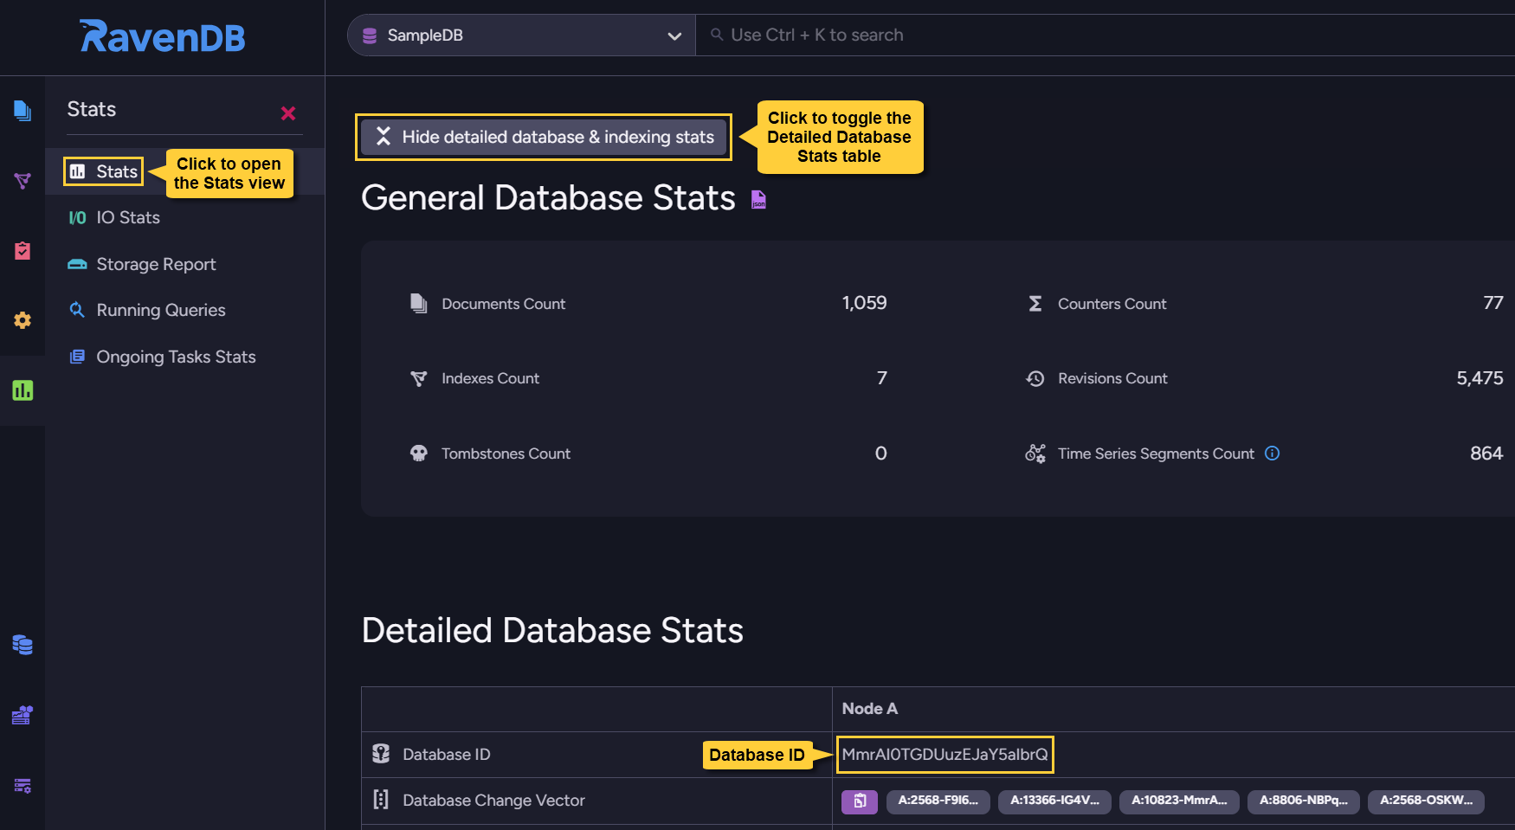Click the A:2568-OSKW change vector tag
The image size is (1515, 830).
1426,801
